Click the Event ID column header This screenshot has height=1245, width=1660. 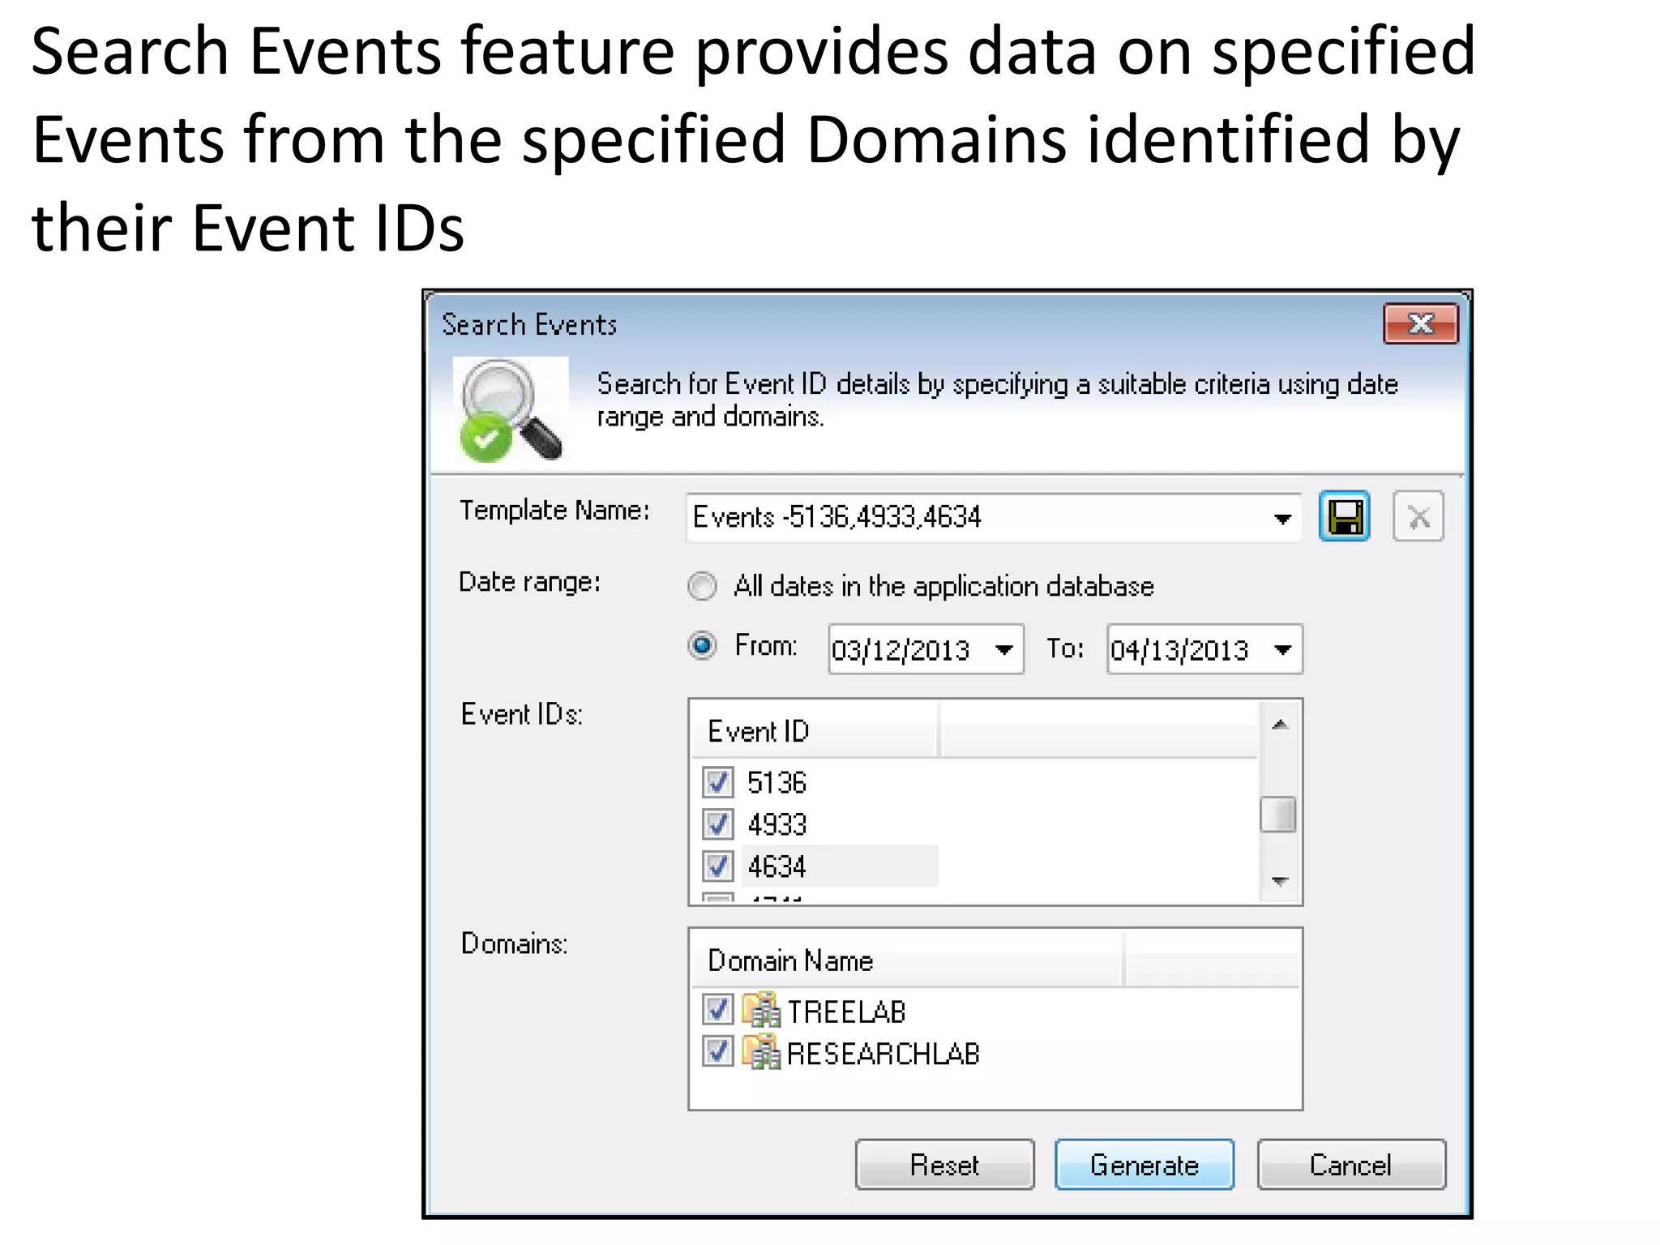(815, 730)
